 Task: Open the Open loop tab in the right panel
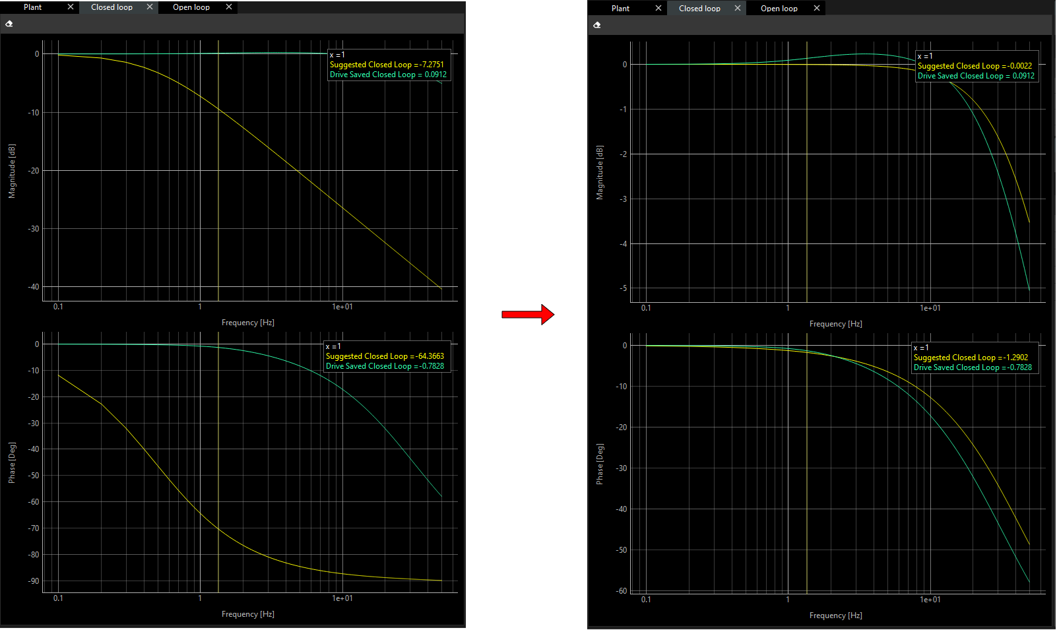tap(779, 9)
